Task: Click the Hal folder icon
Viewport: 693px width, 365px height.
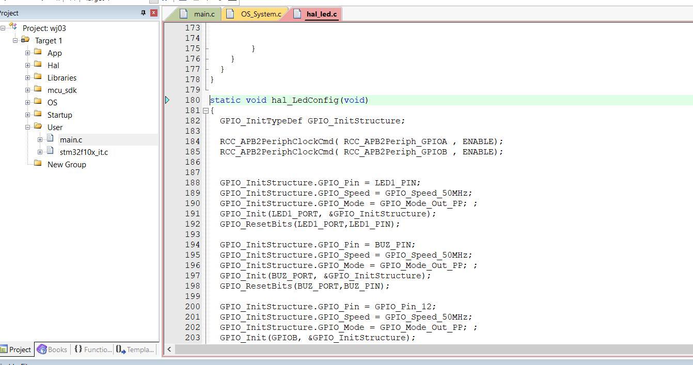Action: [38, 65]
